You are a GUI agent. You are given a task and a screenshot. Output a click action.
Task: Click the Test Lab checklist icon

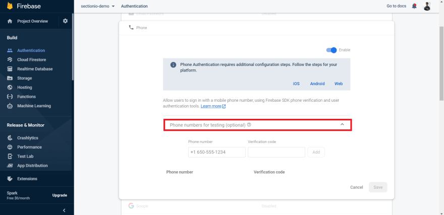click(10, 156)
